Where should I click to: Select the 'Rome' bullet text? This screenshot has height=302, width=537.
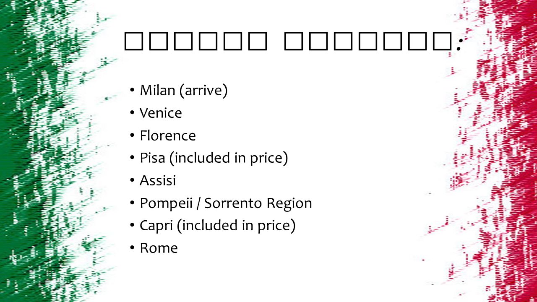159,248
